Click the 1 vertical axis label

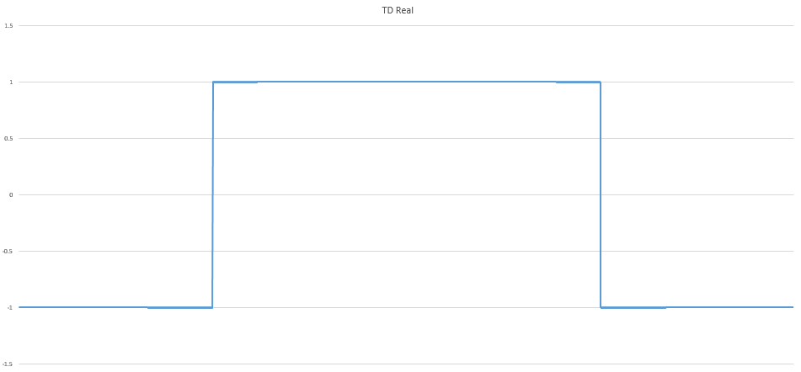10,82
